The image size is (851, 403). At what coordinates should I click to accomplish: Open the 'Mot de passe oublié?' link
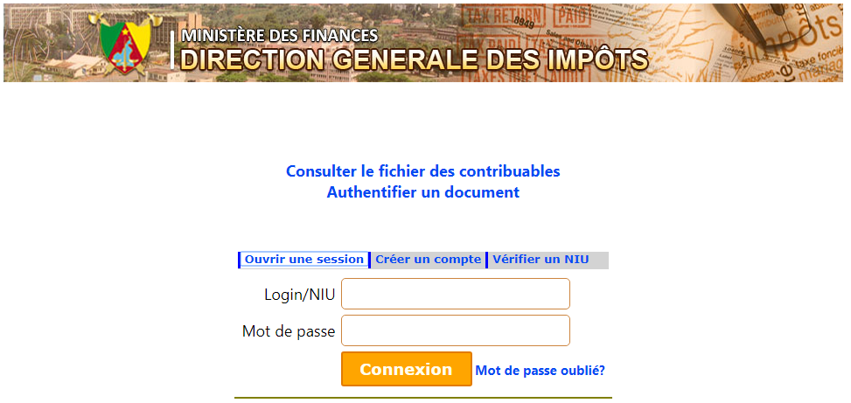[x=540, y=371]
